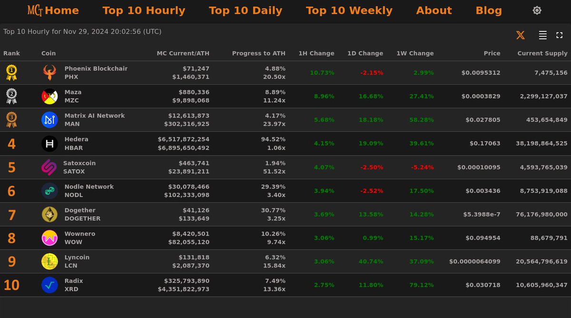The width and height of the screenshot is (571, 318).
Task: Open the Nodle Network name link
Action: 89,187
